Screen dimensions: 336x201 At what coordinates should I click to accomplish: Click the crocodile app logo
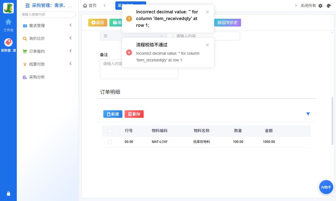click(8, 8)
